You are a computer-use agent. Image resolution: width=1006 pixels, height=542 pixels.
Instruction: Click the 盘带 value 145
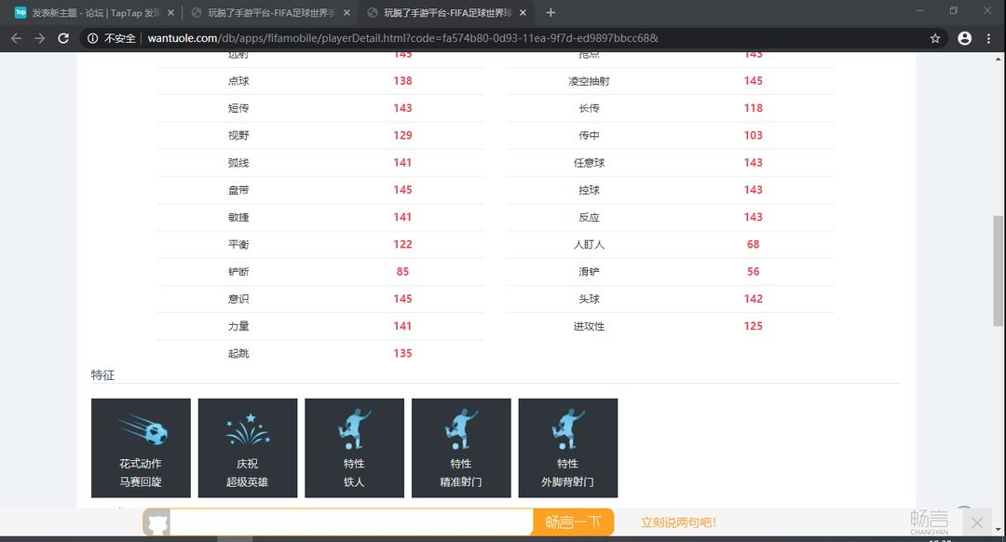click(x=403, y=190)
